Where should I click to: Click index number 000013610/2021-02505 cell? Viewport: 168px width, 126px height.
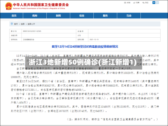pyautogui.click(x=49, y=31)
